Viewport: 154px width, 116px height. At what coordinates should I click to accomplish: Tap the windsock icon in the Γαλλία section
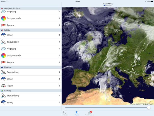(3, 62)
